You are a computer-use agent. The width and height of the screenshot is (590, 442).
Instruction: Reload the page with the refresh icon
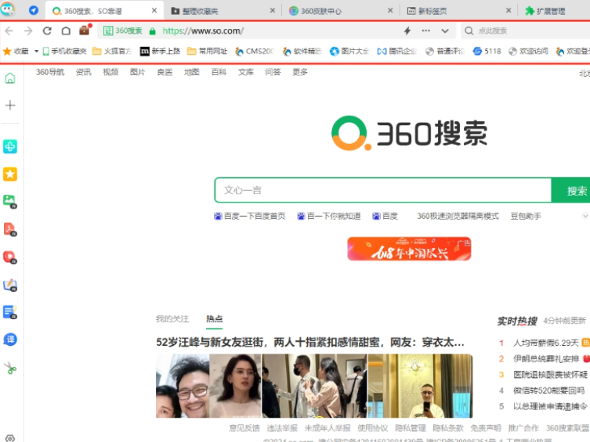[47, 31]
